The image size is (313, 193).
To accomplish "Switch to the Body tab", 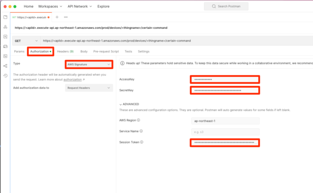I will click(84, 51).
